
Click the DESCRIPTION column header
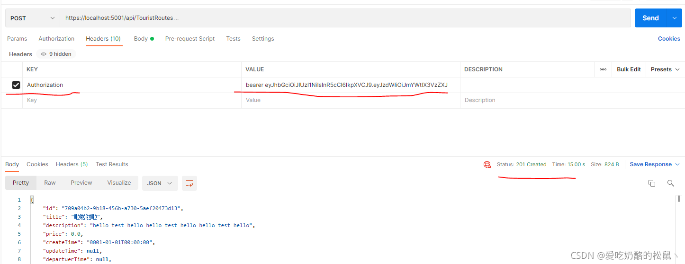click(x=483, y=69)
